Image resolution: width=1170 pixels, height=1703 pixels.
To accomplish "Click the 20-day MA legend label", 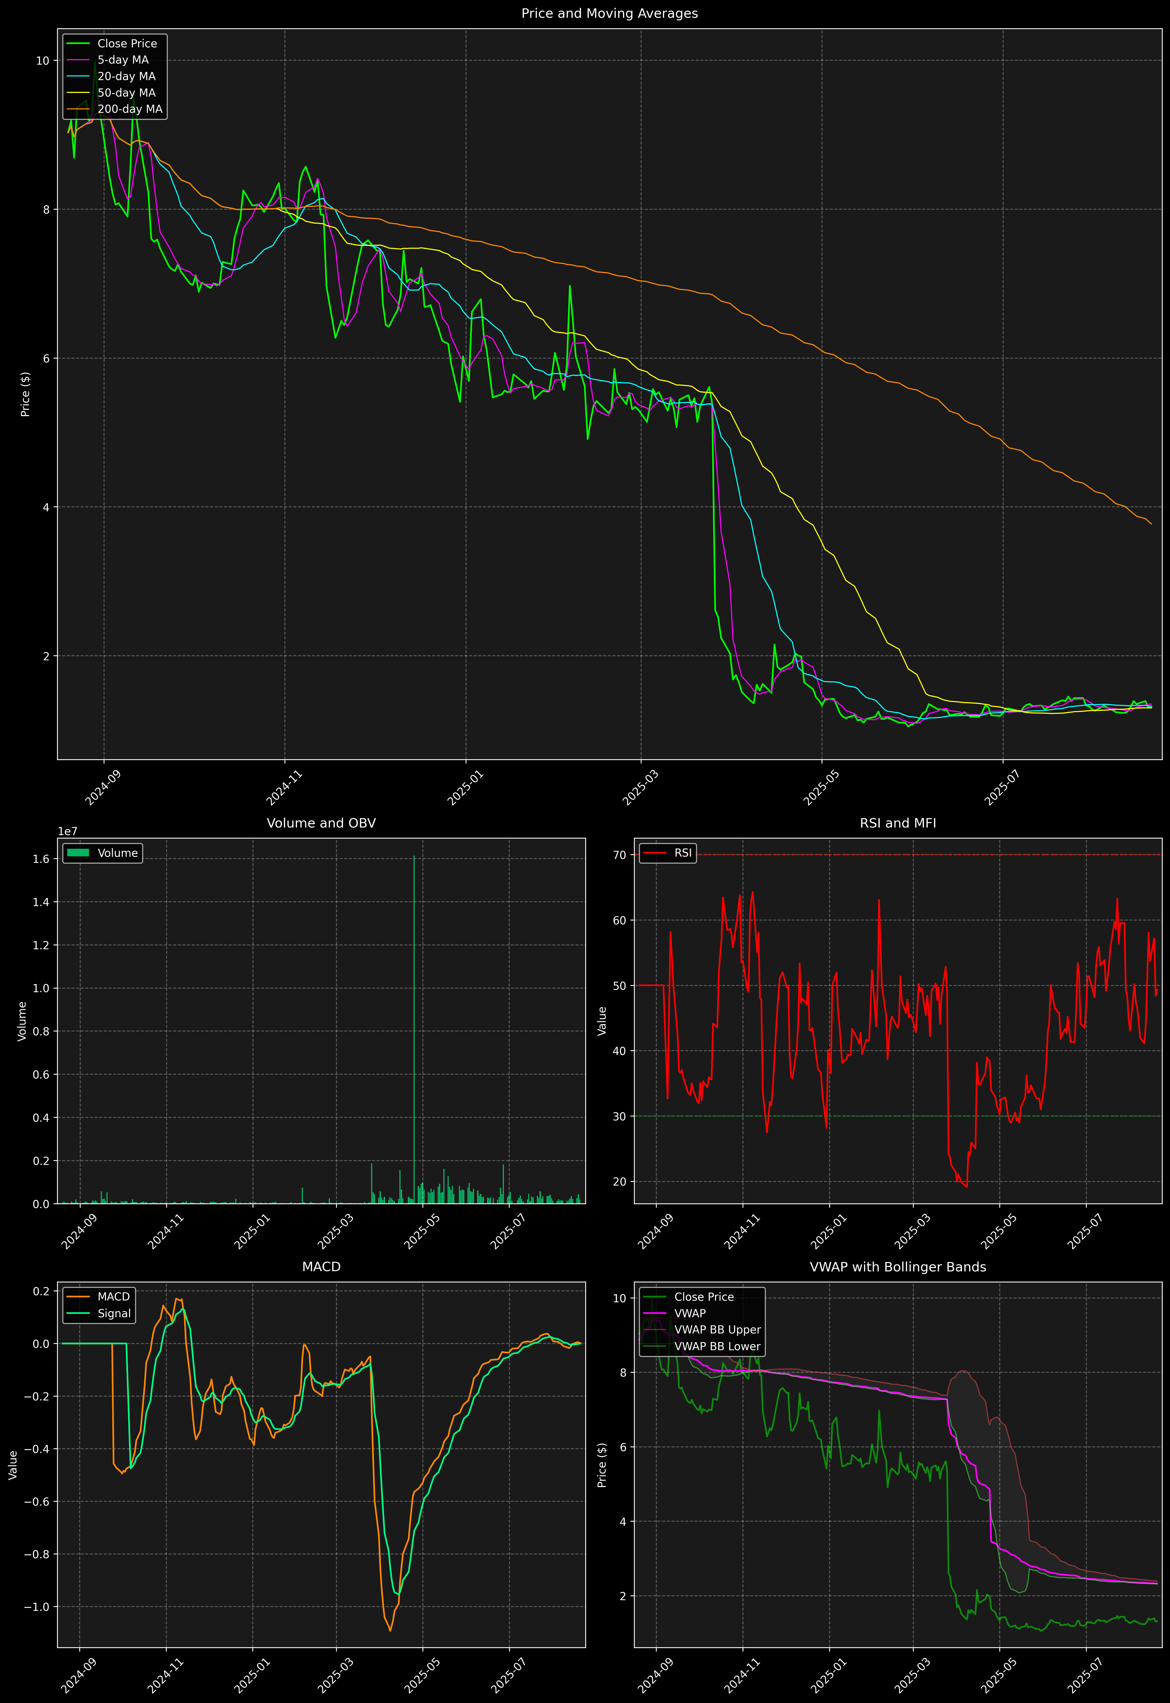I will [x=126, y=76].
